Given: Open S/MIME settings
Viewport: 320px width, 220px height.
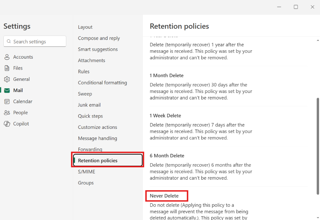Looking at the screenshot, I should pyautogui.click(x=87, y=172).
